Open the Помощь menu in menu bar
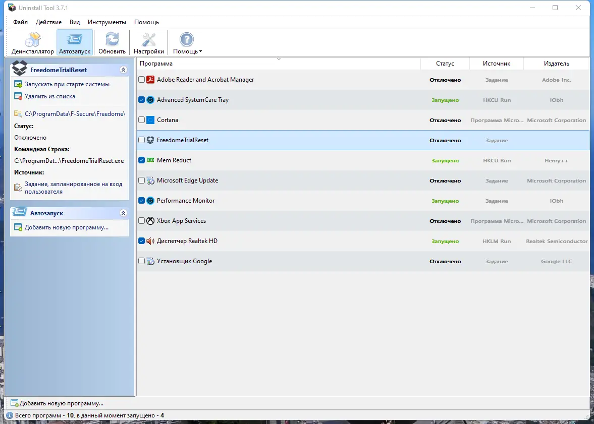Viewport: 594px width, 424px height. pos(146,22)
